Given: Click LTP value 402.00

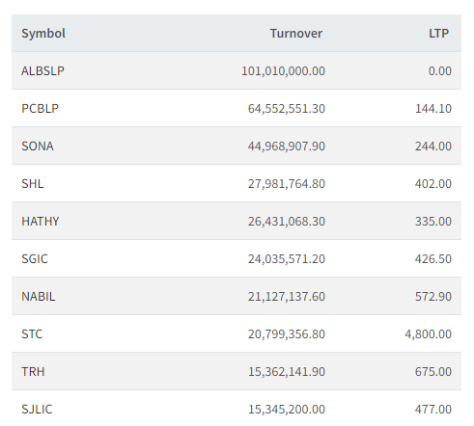Looking at the screenshot, I should coord(433,184).
